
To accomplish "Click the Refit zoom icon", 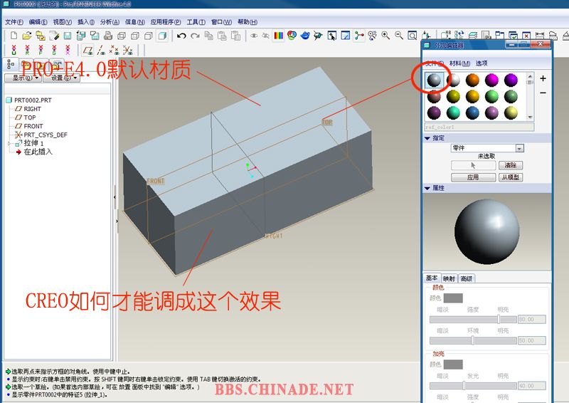I will coord(413,36).
